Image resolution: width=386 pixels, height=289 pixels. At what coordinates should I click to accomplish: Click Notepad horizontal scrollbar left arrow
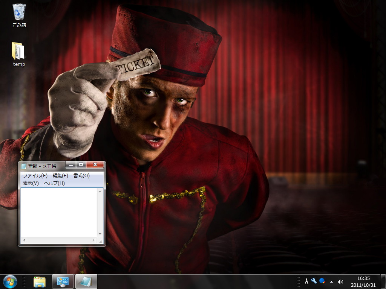click(24, 240)
